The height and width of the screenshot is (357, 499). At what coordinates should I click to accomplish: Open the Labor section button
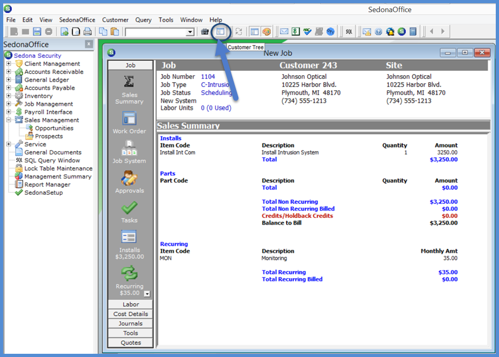point(131,304)
